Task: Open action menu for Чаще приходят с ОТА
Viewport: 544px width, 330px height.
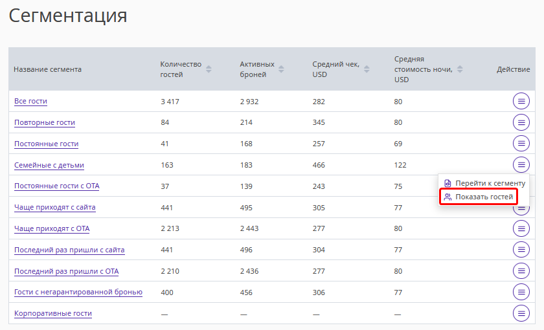Action: 521,228
